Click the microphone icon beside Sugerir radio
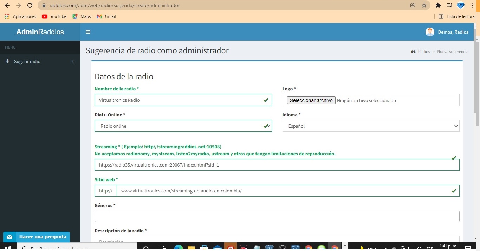The height and width of the screenshot is (251, 480). 8,61
